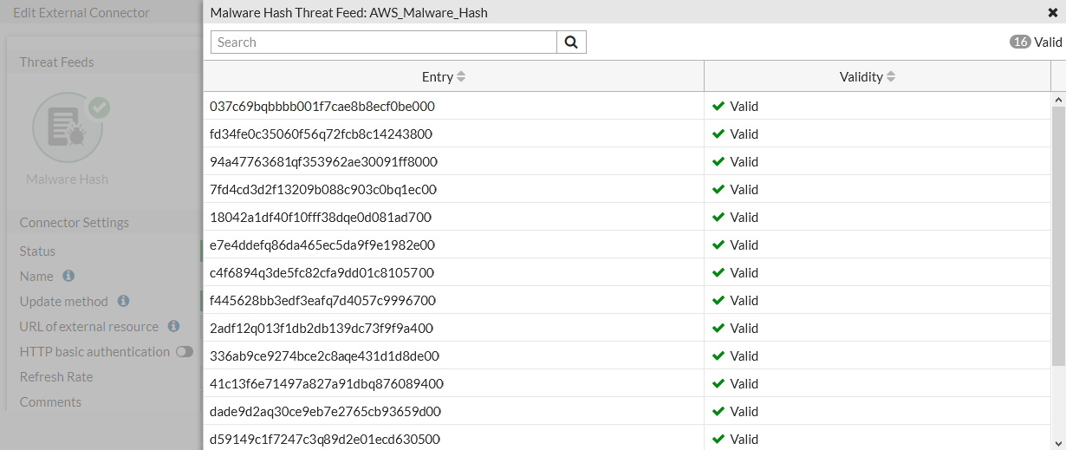This screenshot has height=450, width=1066.
Task: Select hash entry starting with fd34fe0c
Action: (321, 134)
